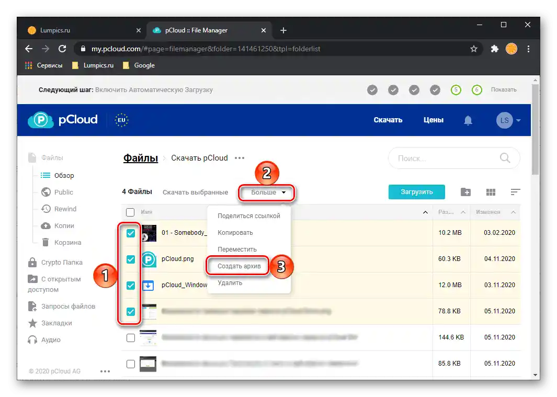557x397 pixels.
Task: Open Корзина trash in the sidebar
Action: (61, 242)
